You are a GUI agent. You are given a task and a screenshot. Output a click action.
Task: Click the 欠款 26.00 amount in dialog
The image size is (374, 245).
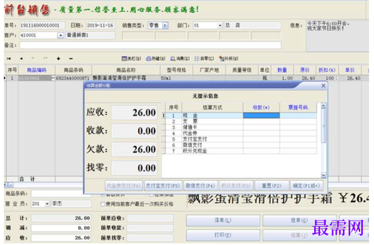[x=134, y=149]
